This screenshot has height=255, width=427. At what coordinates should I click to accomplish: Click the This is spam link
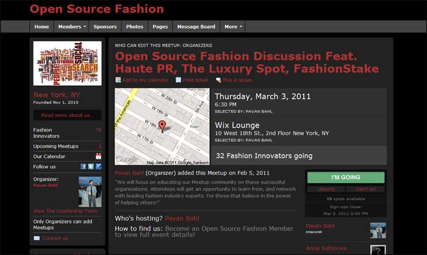(237, 80)
